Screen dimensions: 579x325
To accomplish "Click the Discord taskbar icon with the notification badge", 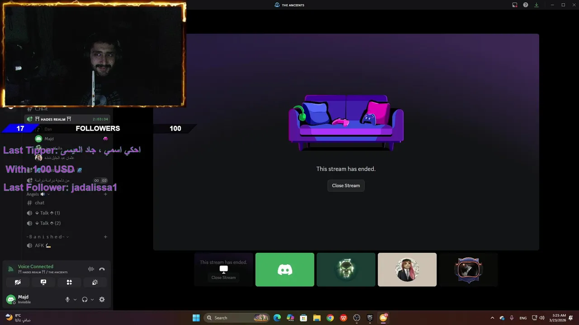I will (383, 318).
